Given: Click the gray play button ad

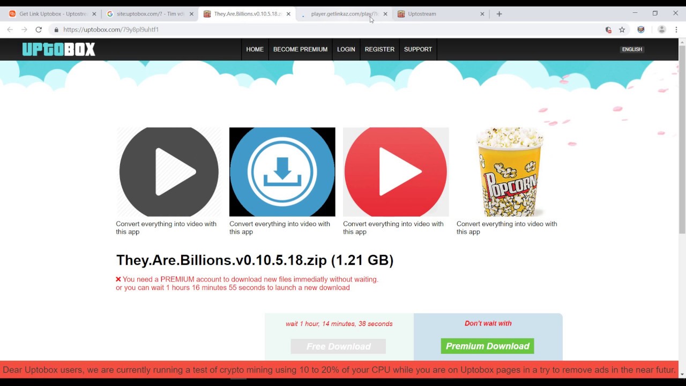Looking at the screenshot, I should pos(168,172).
